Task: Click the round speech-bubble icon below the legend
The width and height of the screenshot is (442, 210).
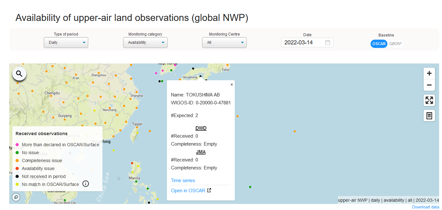Action: 16,197
